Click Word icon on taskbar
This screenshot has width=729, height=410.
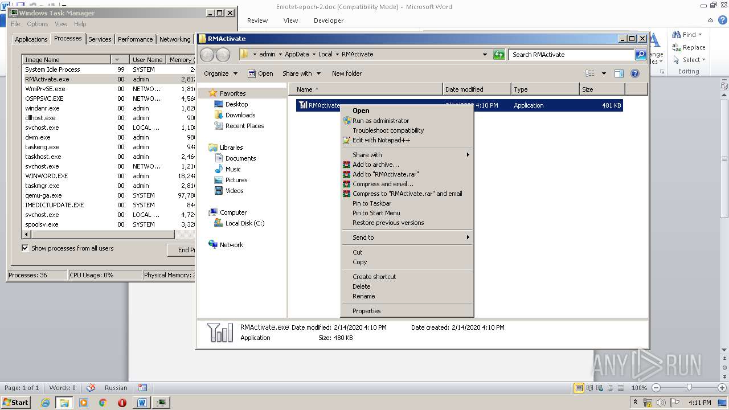[141, 403]
